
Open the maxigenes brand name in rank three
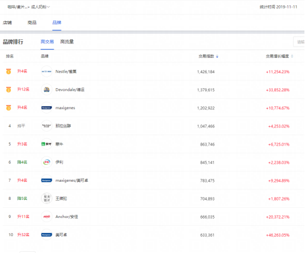click(x=65, y=108)
